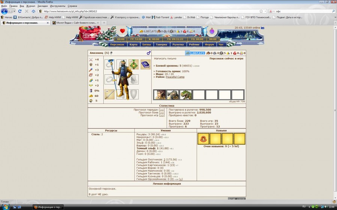Open the Закладки menu
This screenshot has width=337, height=210.
[43, 6]
